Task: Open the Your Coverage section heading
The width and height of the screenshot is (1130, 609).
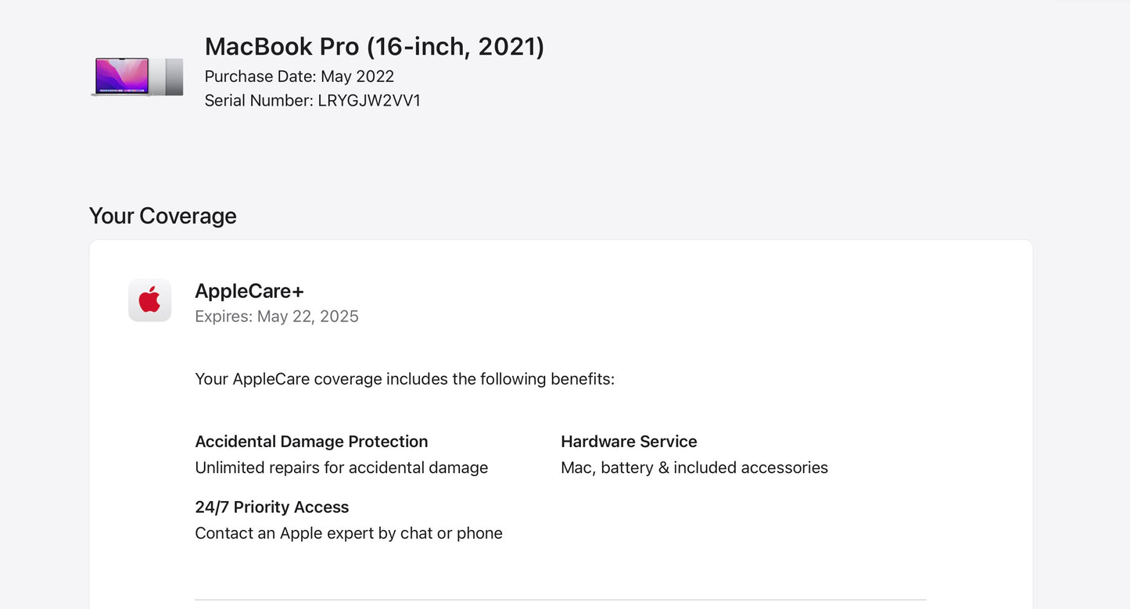Action: (x=163, y=216)
